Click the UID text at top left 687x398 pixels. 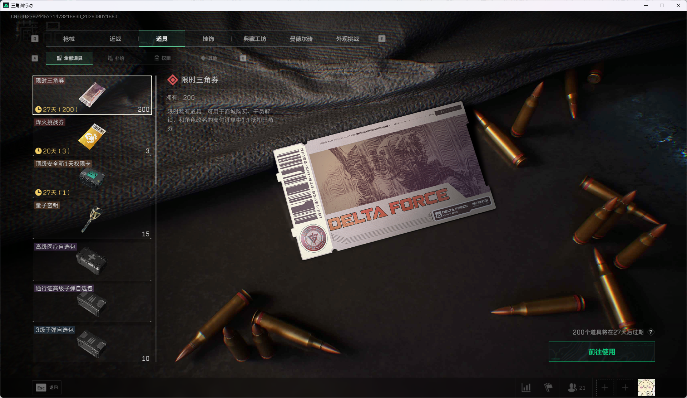(64, 16)
